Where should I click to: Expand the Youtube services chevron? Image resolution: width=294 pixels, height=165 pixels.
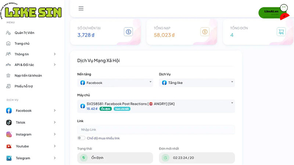(x=55, y=146)
